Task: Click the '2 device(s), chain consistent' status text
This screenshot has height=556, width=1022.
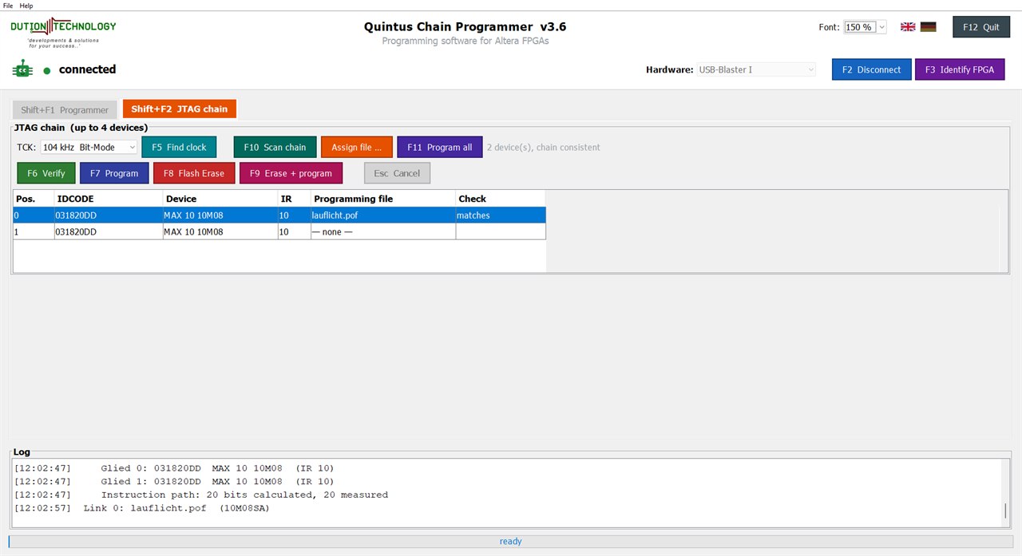Action: [x=544, y=148]
